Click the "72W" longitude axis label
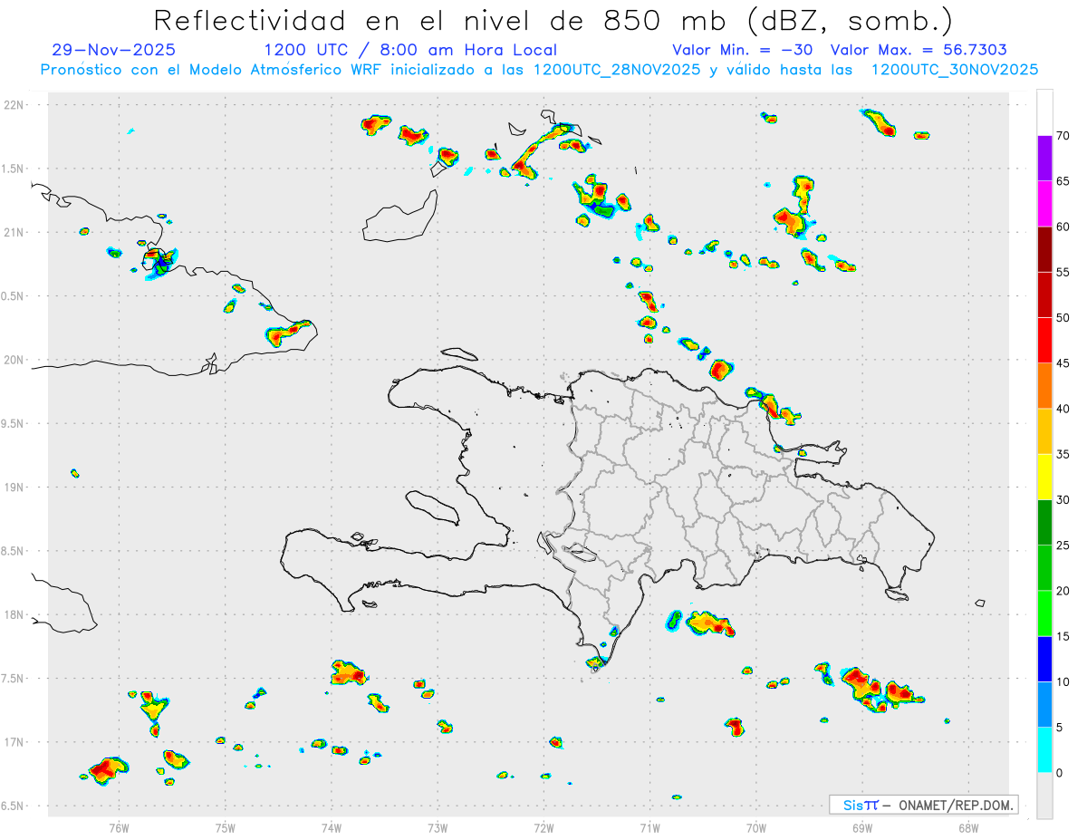The width and height of the screenshot is (1087, 840). [543, 827]
